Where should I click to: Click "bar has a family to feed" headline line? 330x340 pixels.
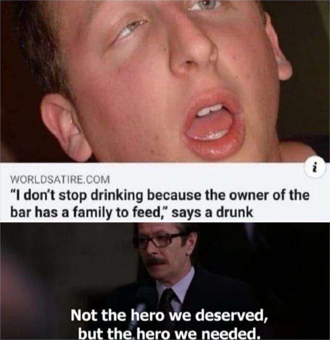(88, 212)
